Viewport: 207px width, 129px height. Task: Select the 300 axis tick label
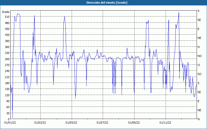click(7, 59)
